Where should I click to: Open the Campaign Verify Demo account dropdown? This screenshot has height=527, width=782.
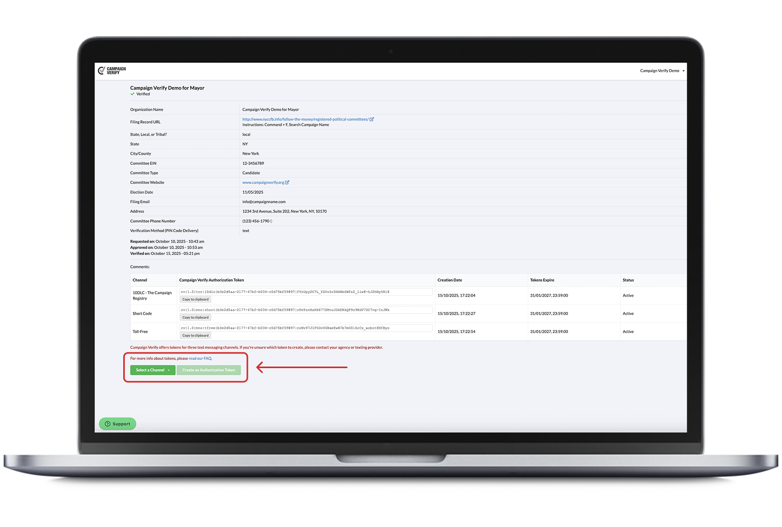coord(662,71)
